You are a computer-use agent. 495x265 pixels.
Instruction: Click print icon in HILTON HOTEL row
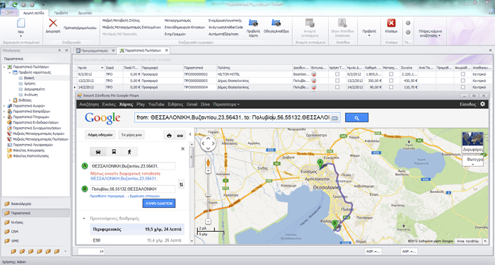[x=314, y=74]
